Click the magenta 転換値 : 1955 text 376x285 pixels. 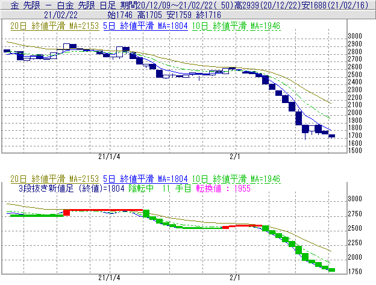pyautogui.click(x=223, y=189)
